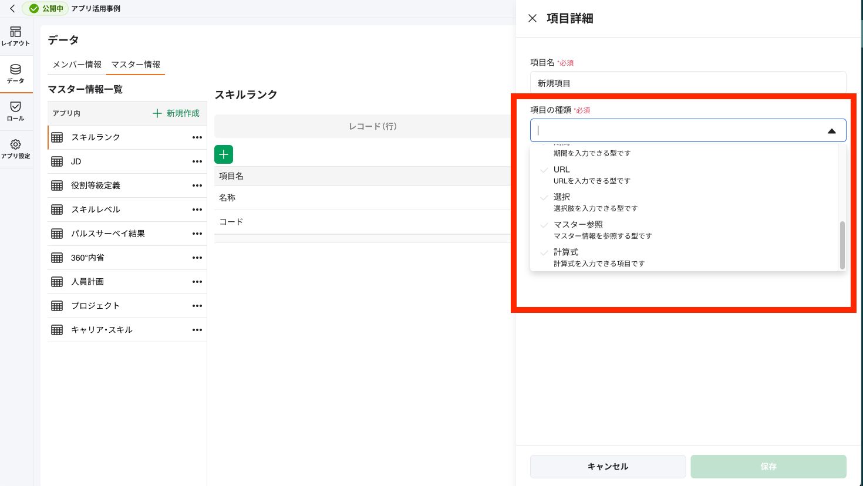Open アプリ設定 from the sidebar
This screenshot has height=486, width=863.
coord(16,148)
